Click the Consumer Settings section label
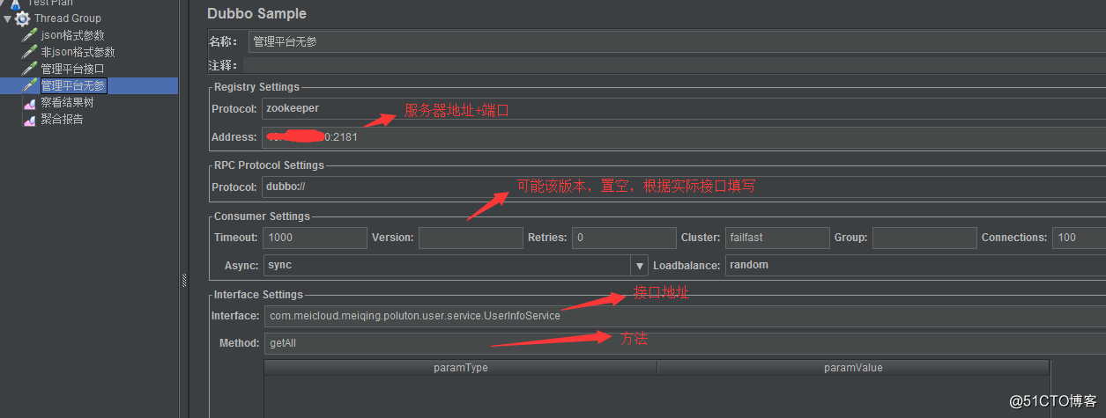Screen dimensions: 1106x418 262,216
